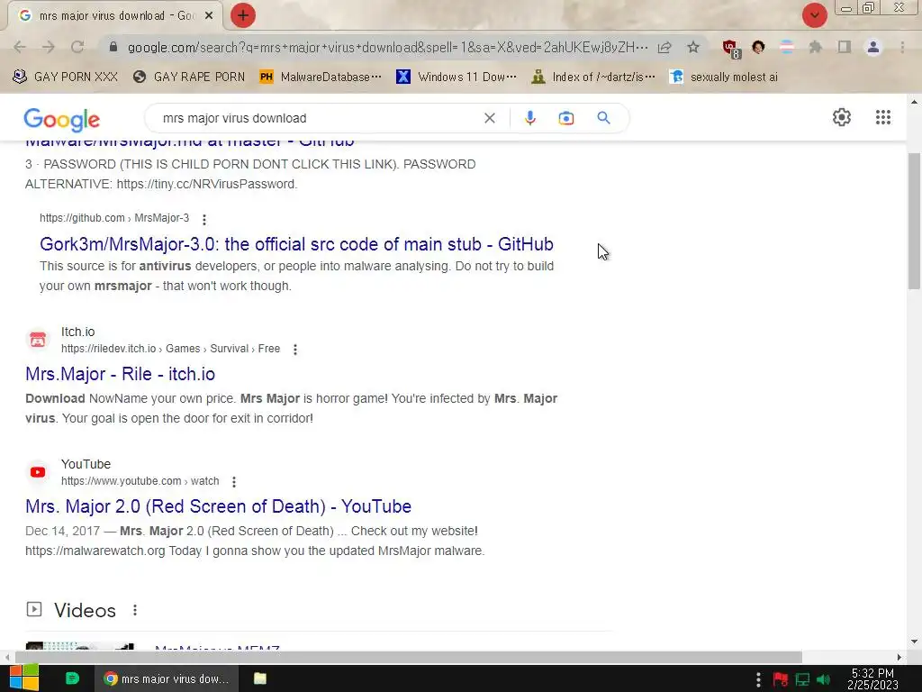
Task: Reload the page with the refresh icon
Action: (x=77, y=47)
